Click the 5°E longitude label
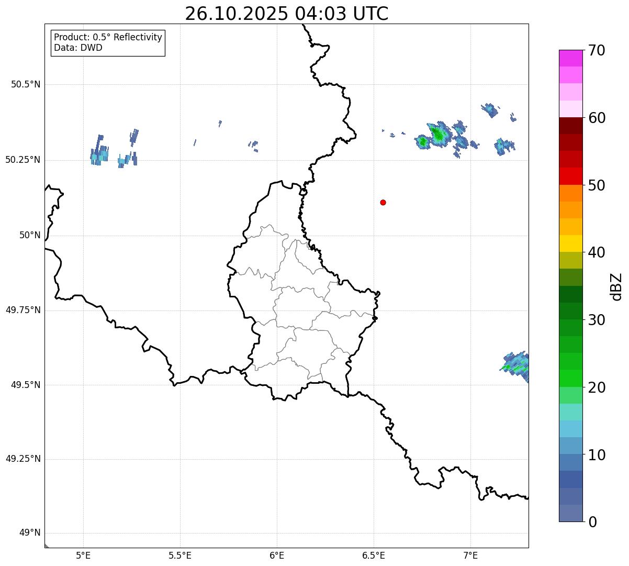 [x=83, y=555]
